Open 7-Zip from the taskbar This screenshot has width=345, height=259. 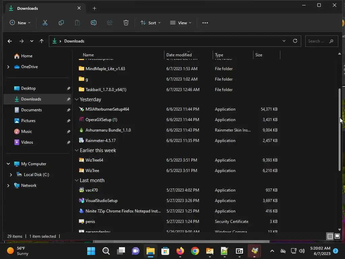[240, 251]
